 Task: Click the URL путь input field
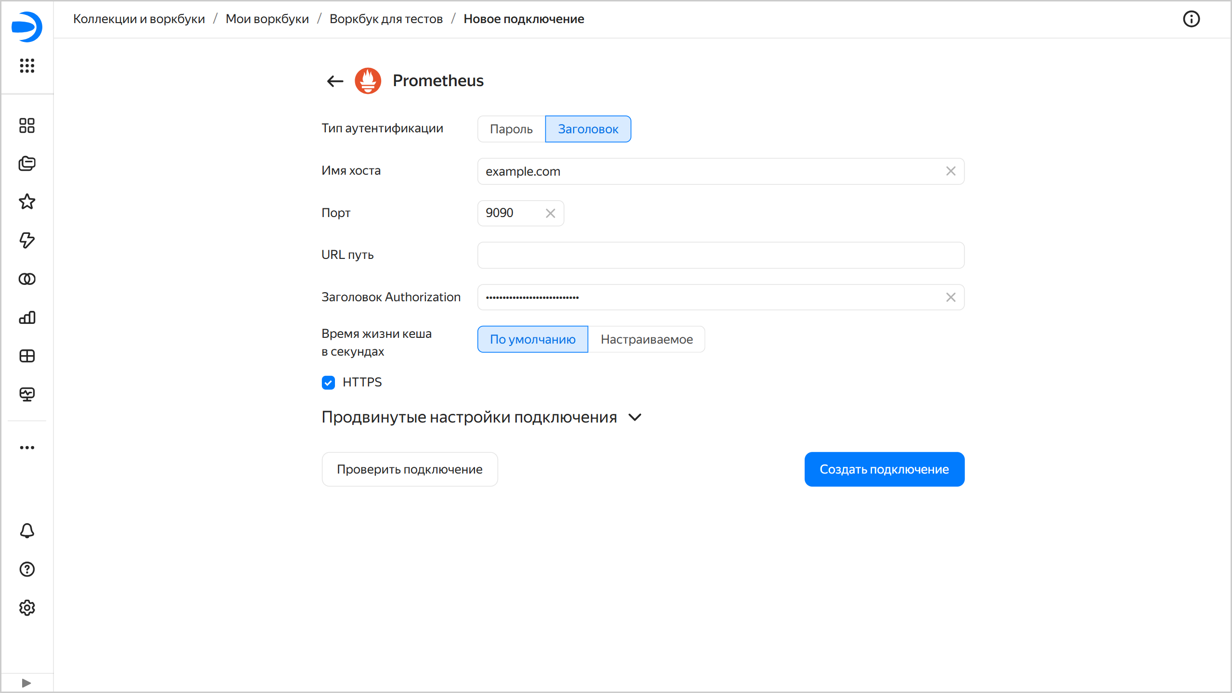720,255
